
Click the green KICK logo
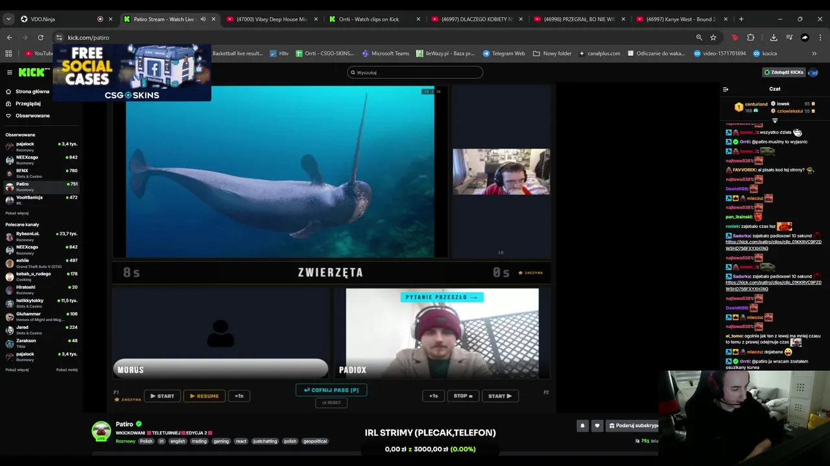pyautogui.click(x=31, y=72)
